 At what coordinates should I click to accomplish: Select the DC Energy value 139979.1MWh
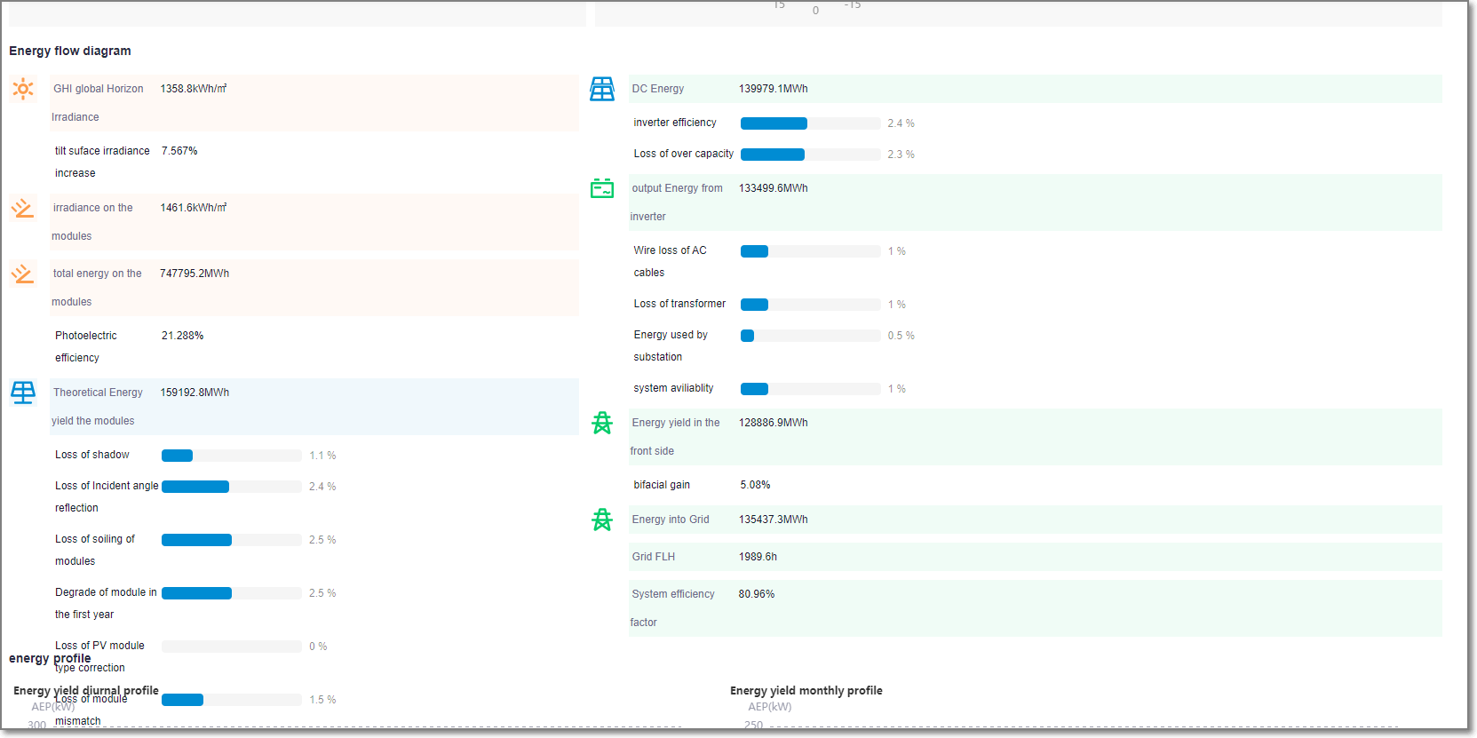774,89
